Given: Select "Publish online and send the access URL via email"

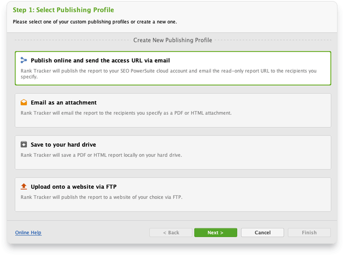Looking at the screenshot, I should click(x=100, y=60).
